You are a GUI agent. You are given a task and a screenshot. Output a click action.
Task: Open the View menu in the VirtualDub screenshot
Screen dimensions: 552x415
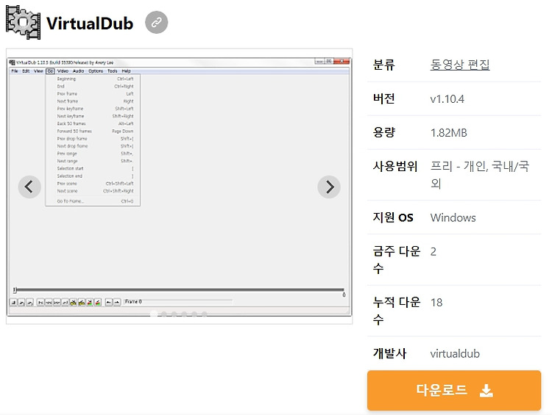(38, 71)
